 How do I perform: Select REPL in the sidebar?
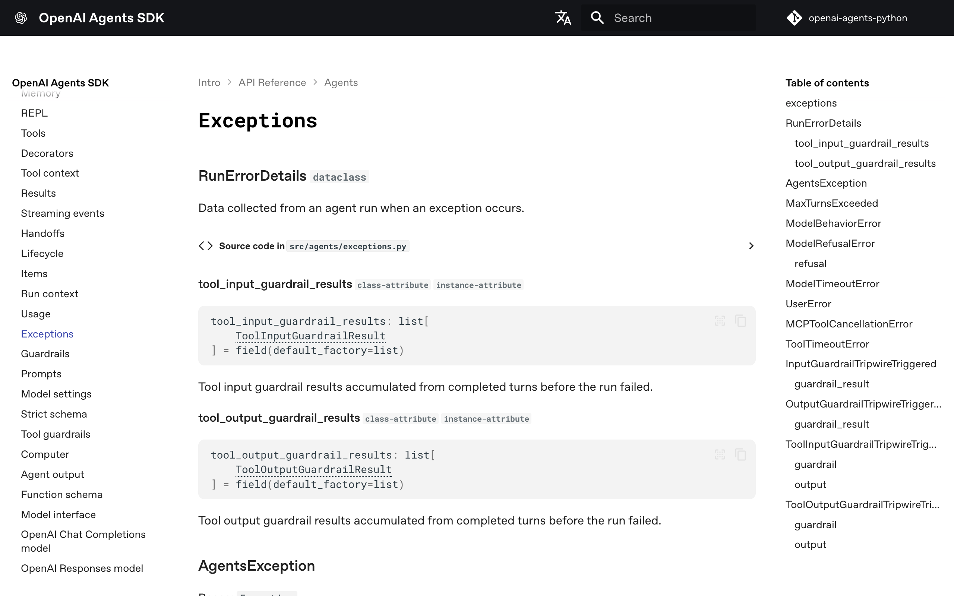[34, 113]
